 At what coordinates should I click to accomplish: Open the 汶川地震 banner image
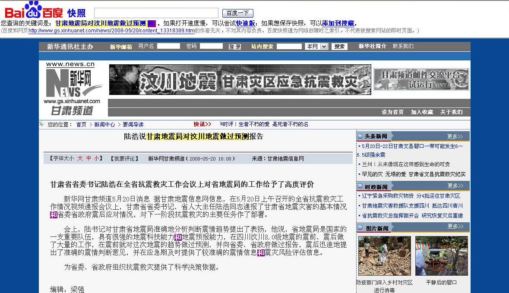[x=240, y=80]
